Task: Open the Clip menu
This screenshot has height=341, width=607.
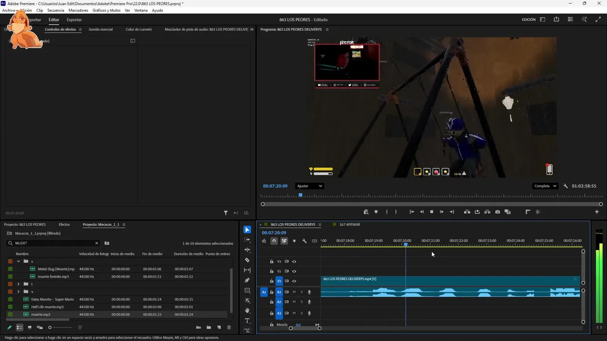Action: [39, 10]
